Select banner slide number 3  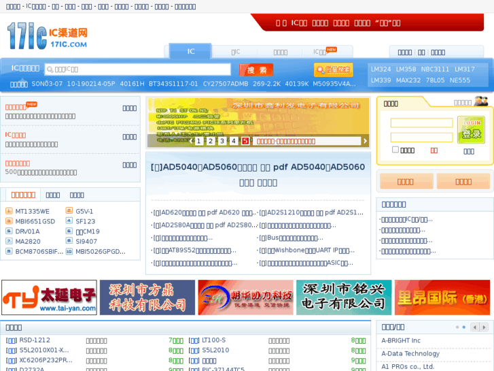click(222, 141)
